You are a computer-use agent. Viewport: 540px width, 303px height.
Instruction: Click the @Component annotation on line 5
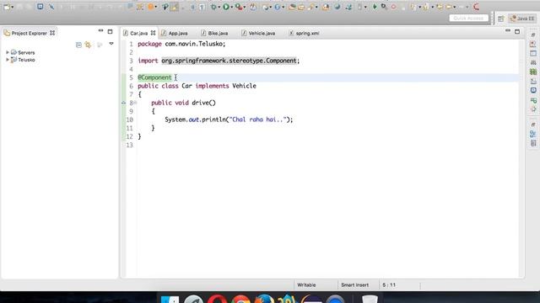tap(154, 77)
